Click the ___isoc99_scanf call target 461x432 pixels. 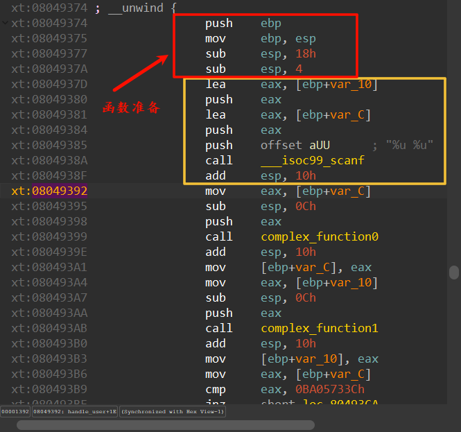coord(313,161)
